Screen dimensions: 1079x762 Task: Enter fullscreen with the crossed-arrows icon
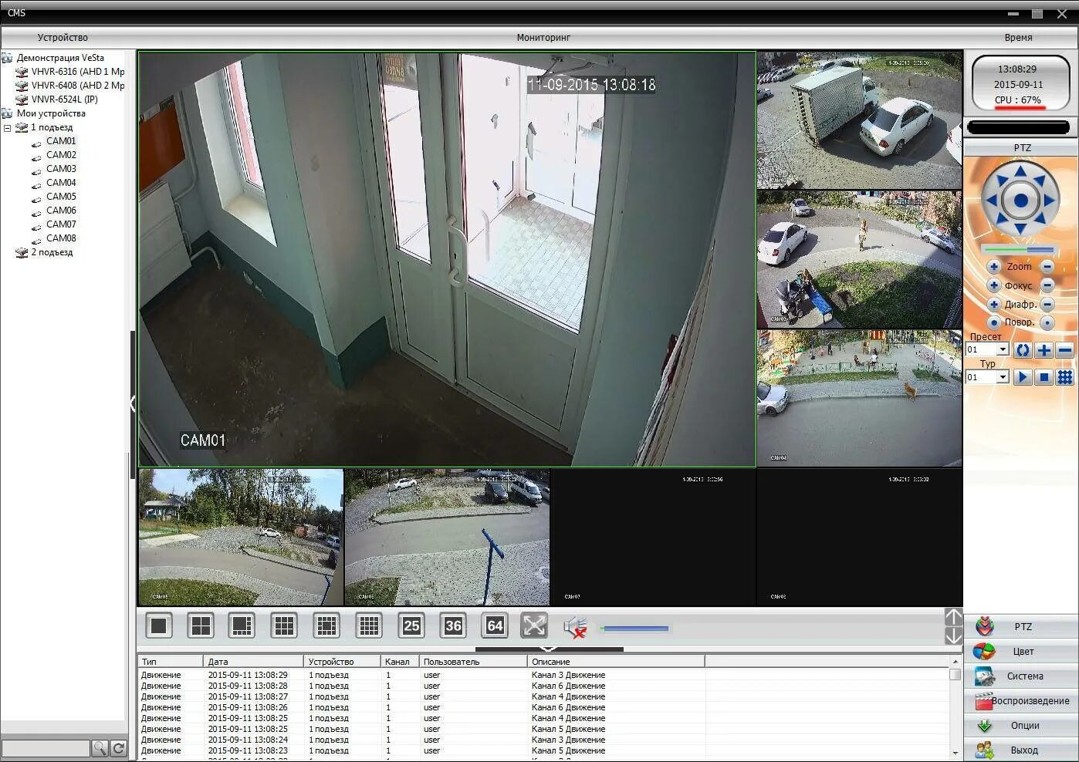(x=534, y=625)
